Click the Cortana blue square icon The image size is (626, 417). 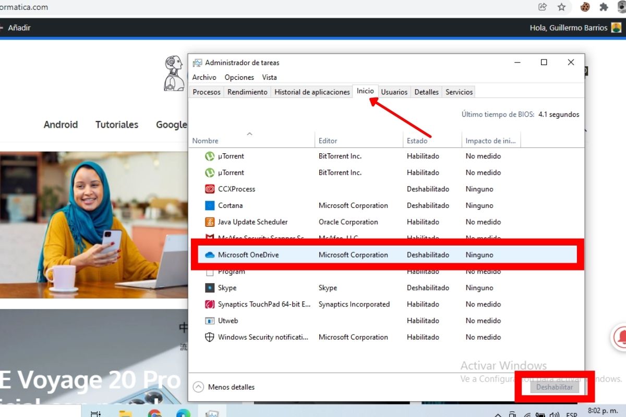(x=210, y=205)
